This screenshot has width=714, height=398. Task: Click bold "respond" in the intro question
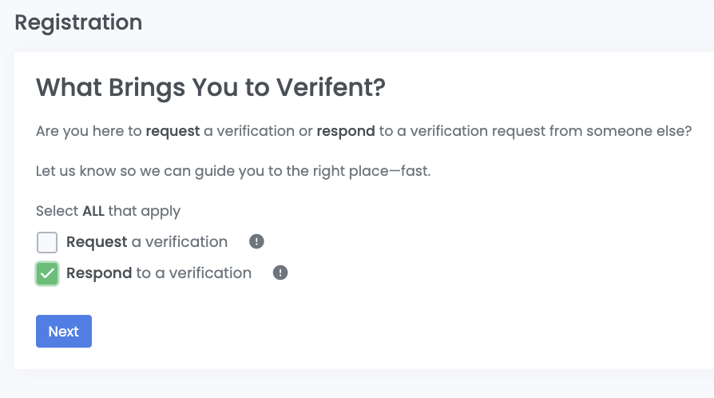click(346, 130)
